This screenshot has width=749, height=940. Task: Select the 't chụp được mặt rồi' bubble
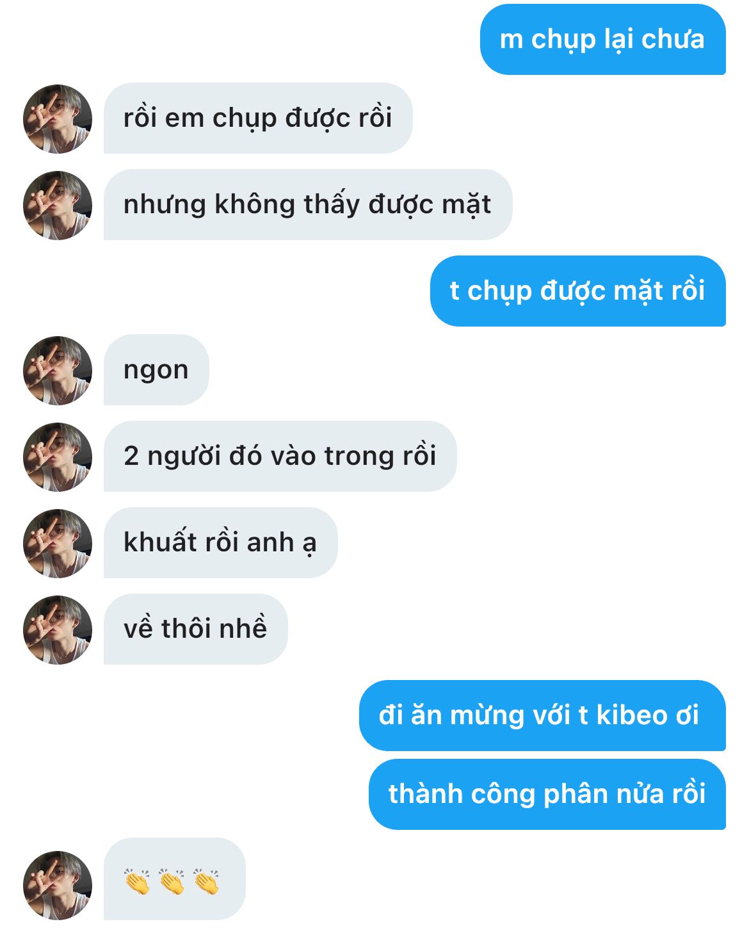pyautogui.click(x=577, y=291)
